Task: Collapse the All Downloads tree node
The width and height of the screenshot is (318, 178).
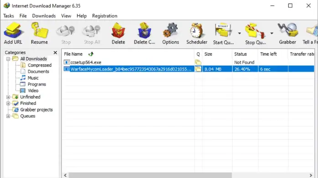Action: tap(8, 59)
